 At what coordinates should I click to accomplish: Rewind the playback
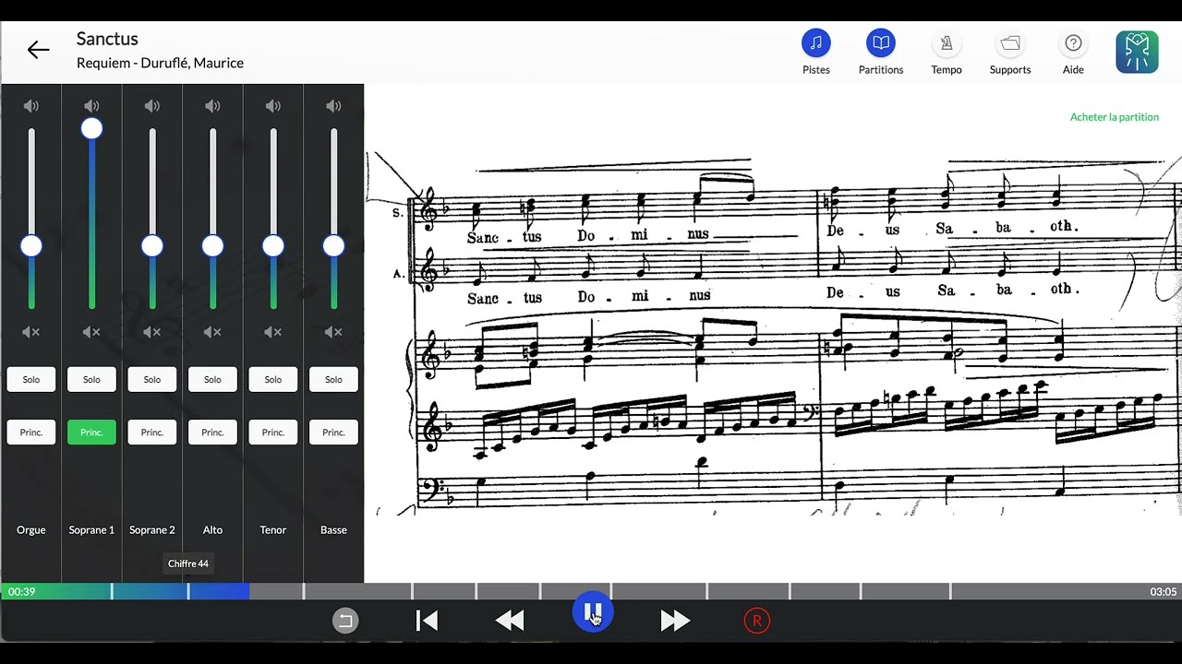(x=510, y=621)
